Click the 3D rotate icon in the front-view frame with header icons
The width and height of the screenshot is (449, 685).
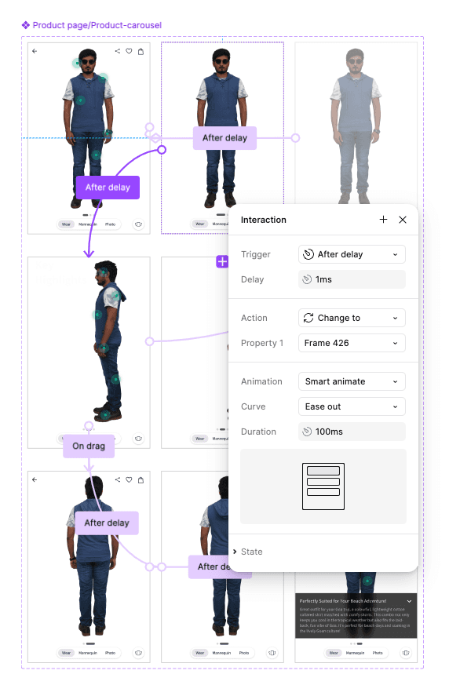[138, 224]
